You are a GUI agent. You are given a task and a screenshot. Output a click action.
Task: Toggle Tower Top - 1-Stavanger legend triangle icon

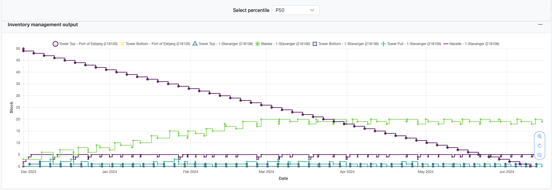coord(195,44)
